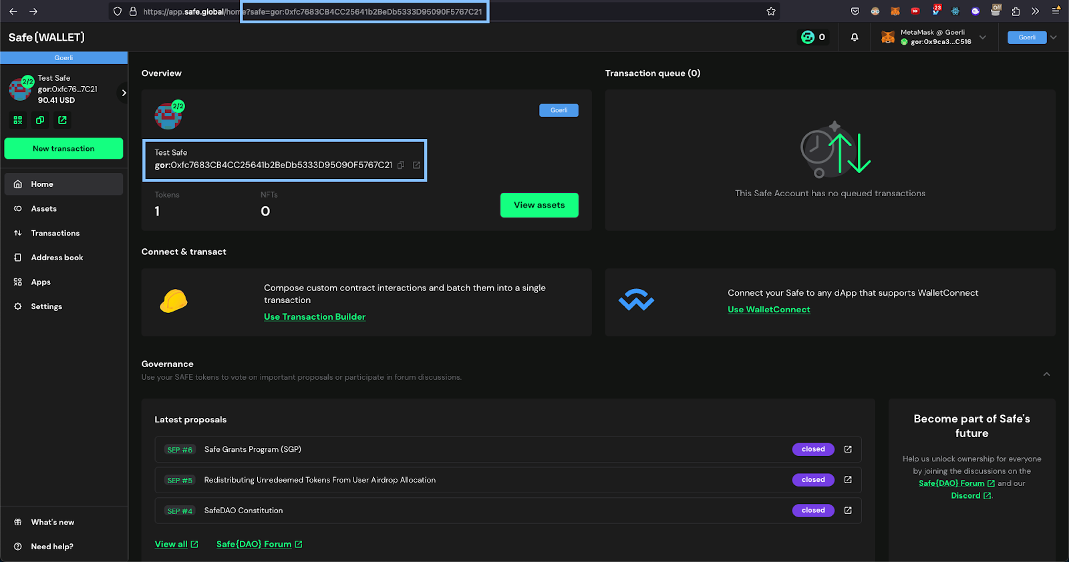Click the sidebar Test Safe identicon
The height and width of the screenshot is (562, 1069).
point(20,89)
